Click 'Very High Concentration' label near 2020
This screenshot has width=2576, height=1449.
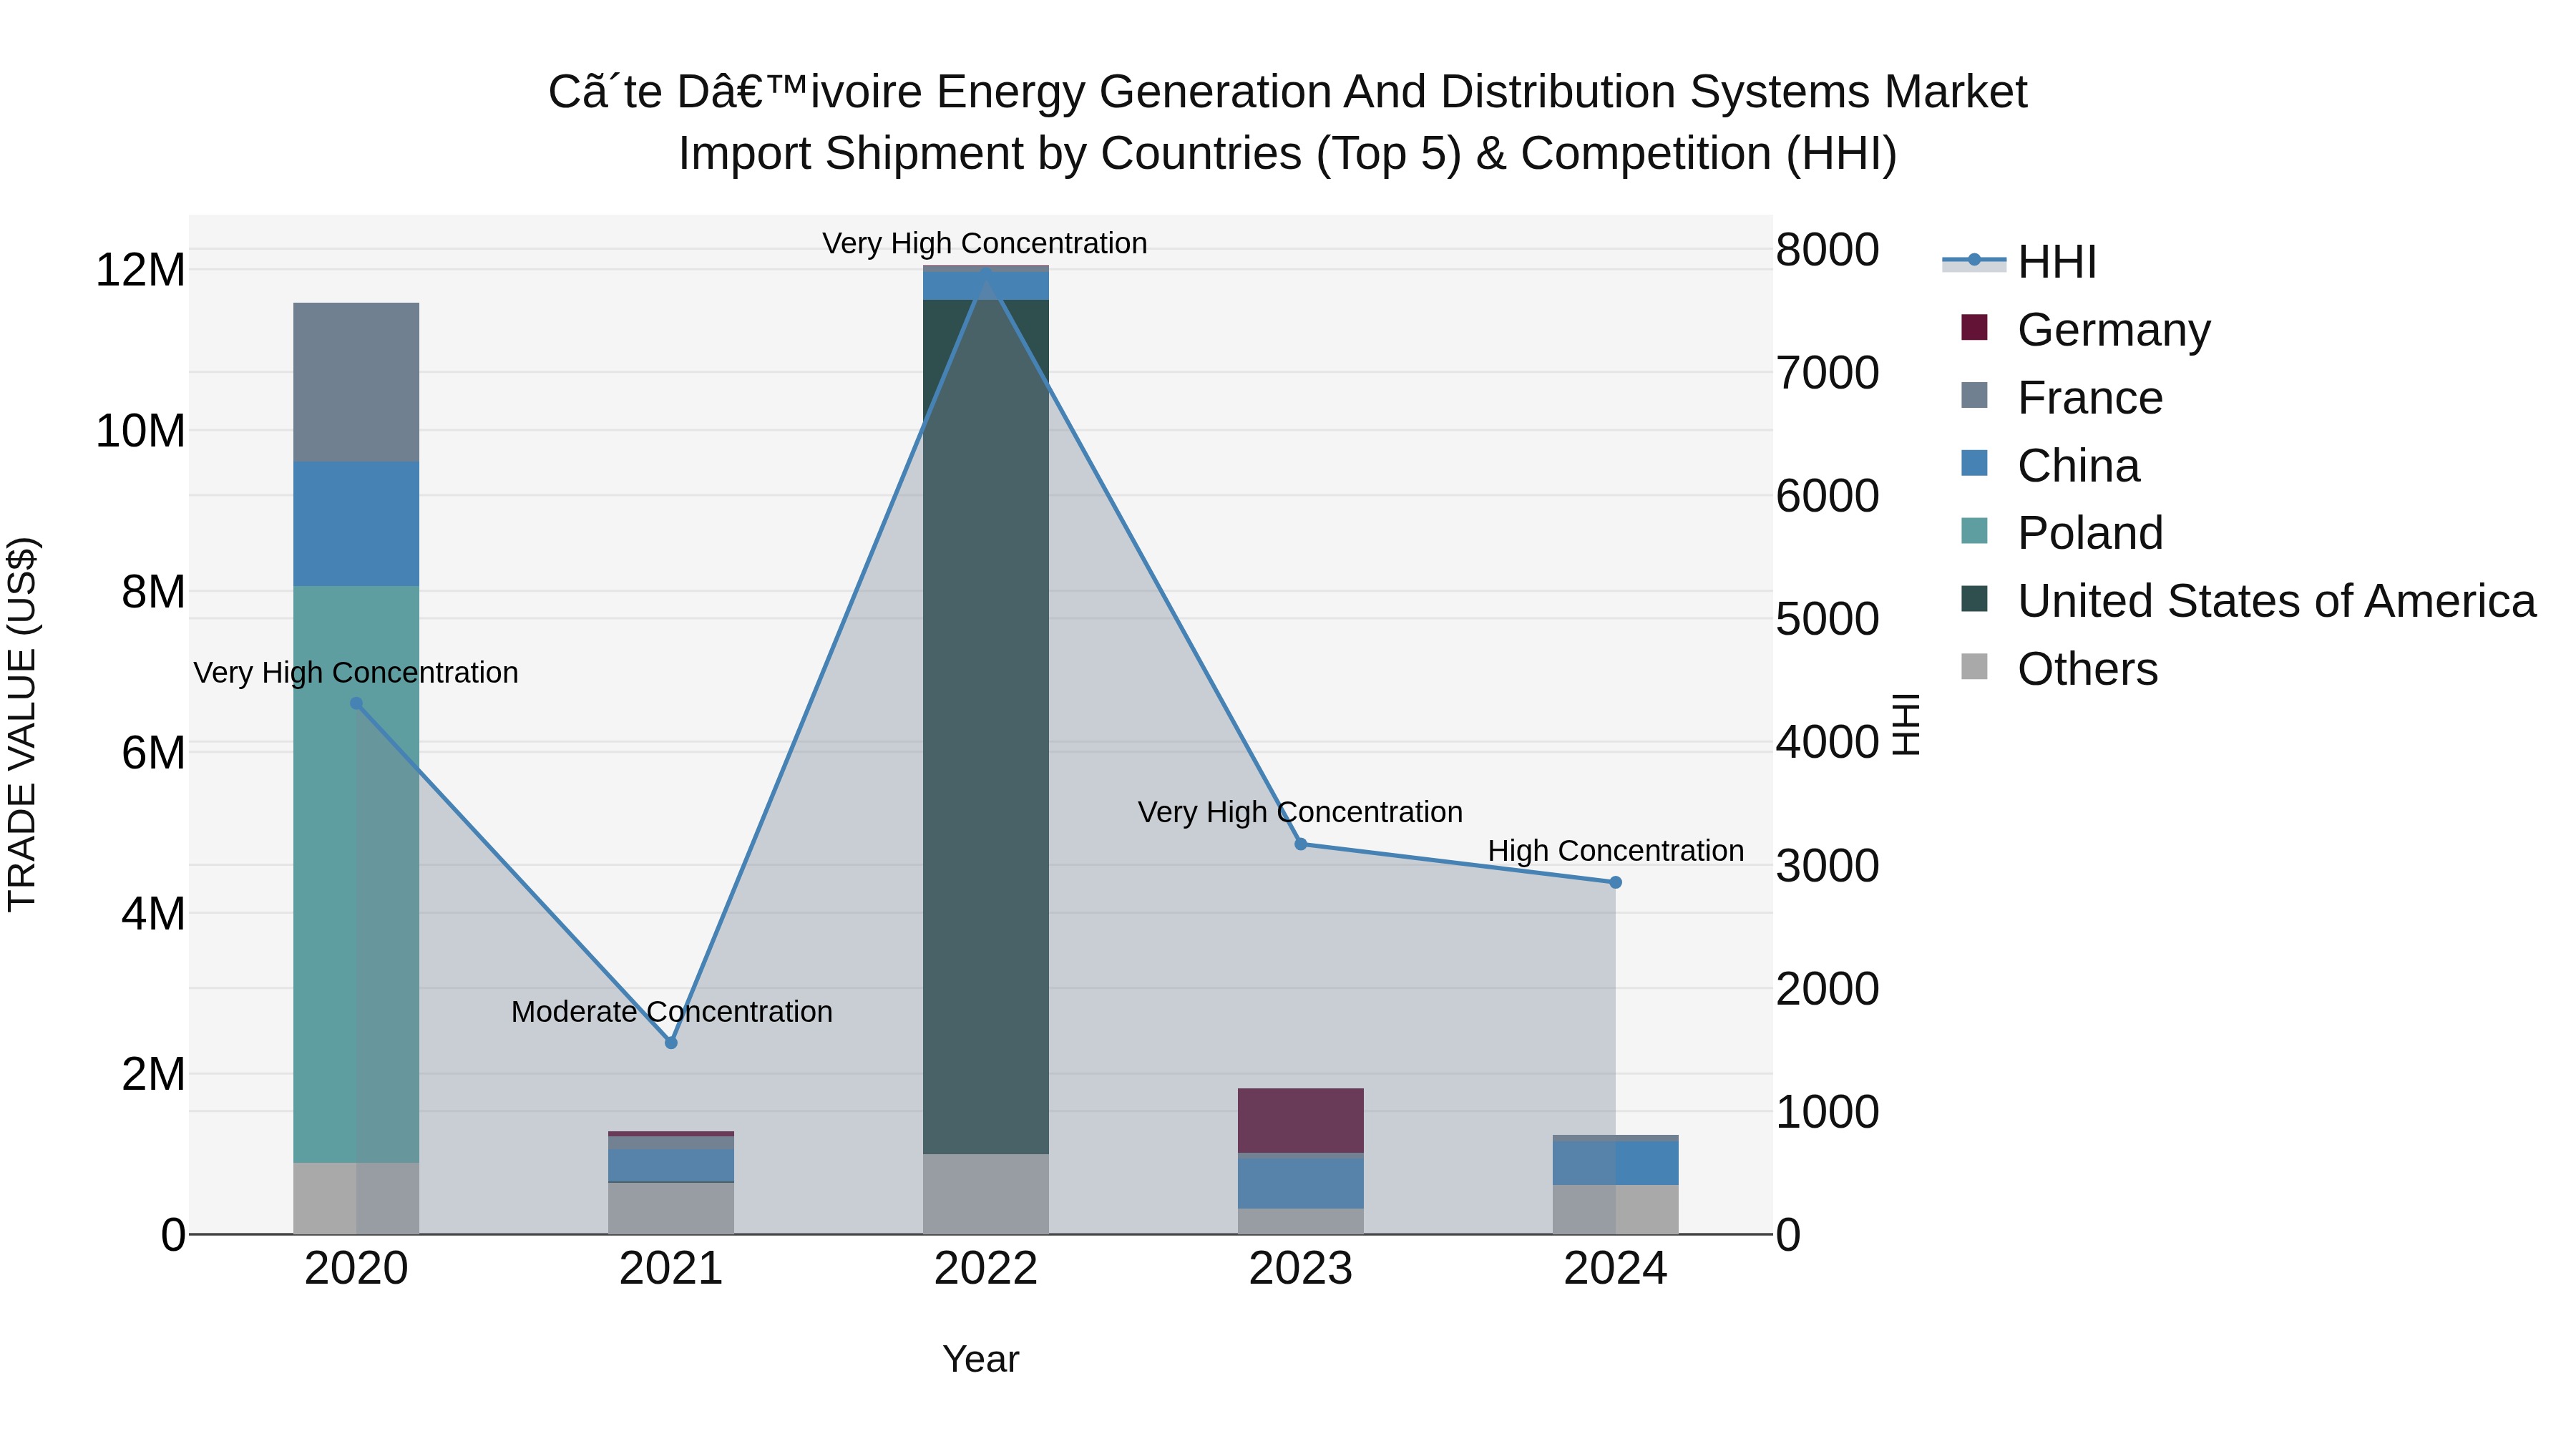(356, 672)
